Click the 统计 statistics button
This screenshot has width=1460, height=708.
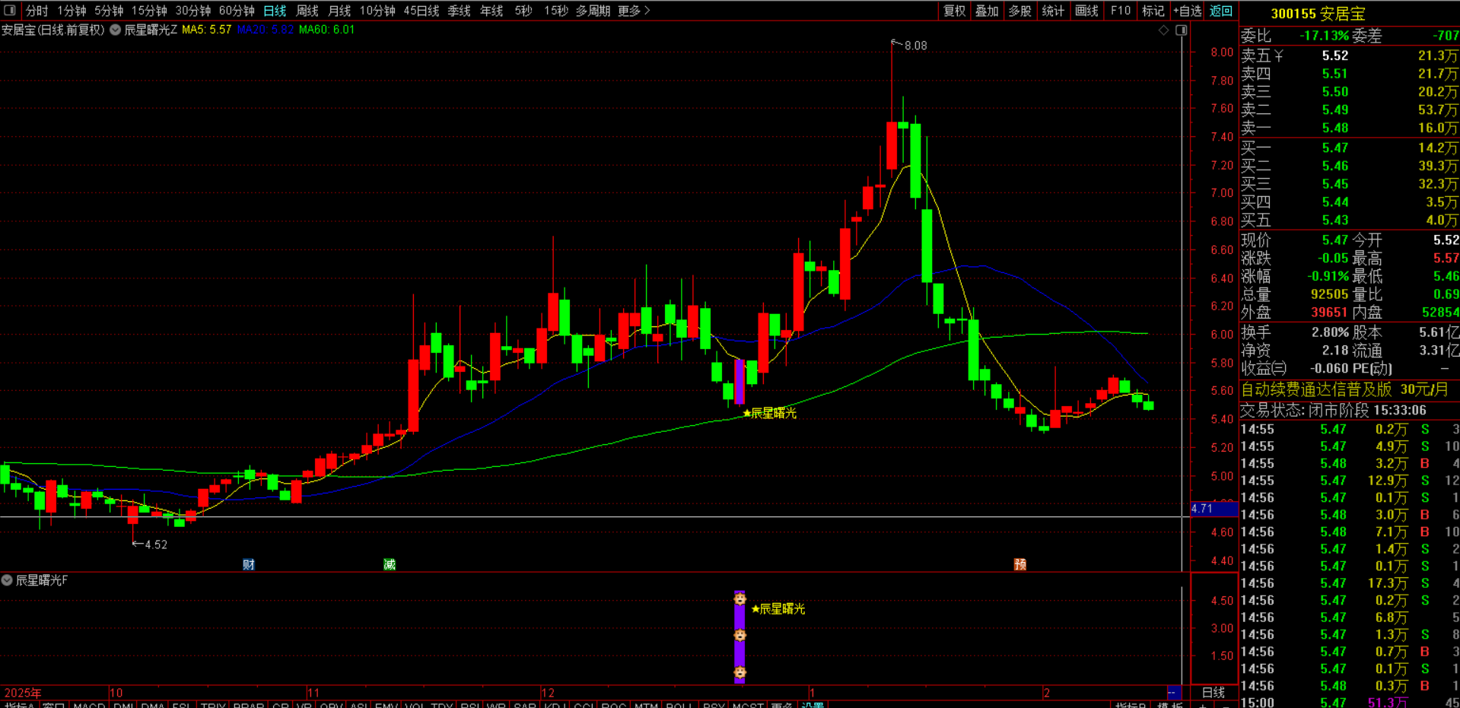(1053, 11)
